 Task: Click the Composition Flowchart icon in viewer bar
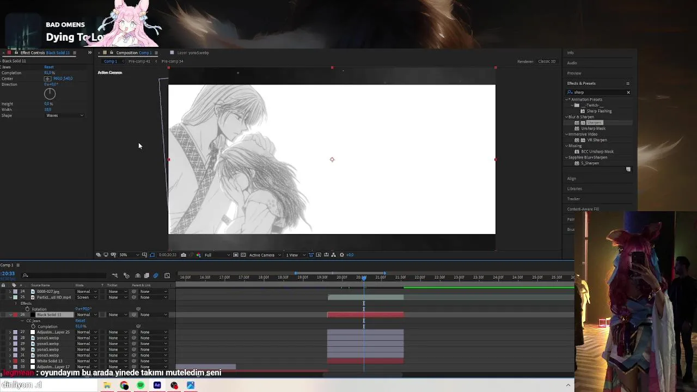(x=334, y=255)
